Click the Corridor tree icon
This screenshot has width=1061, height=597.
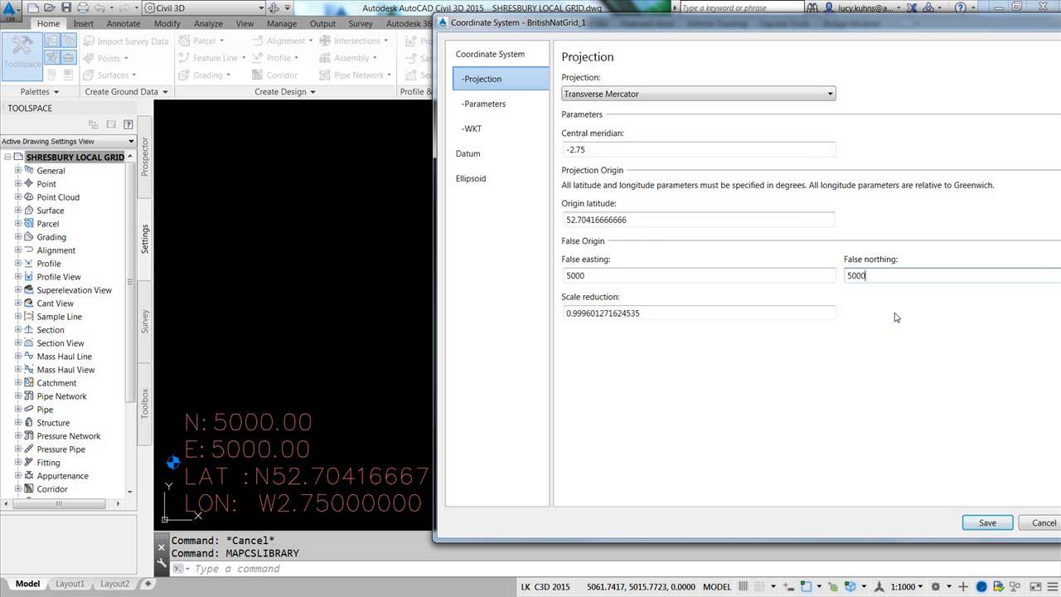(x=29, y=488)
